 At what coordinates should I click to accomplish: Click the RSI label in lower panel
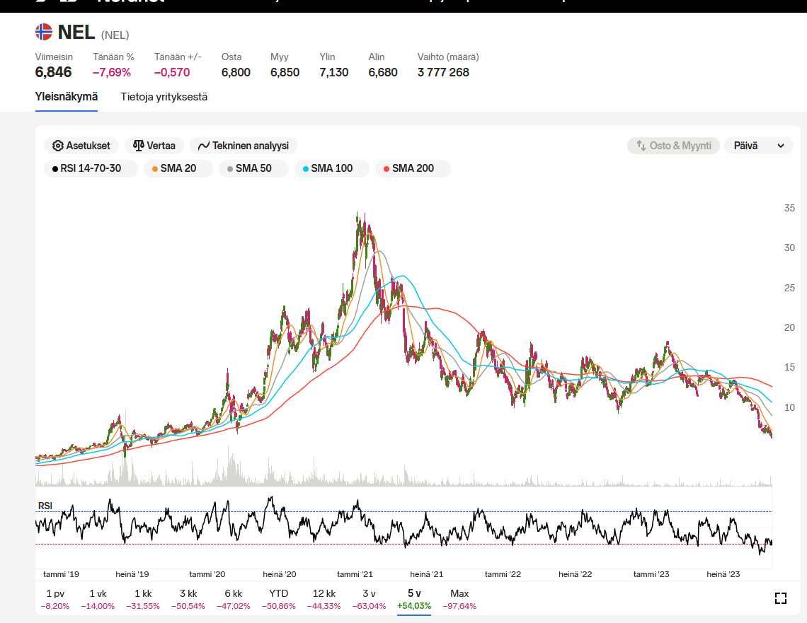(x=45, y=505)
